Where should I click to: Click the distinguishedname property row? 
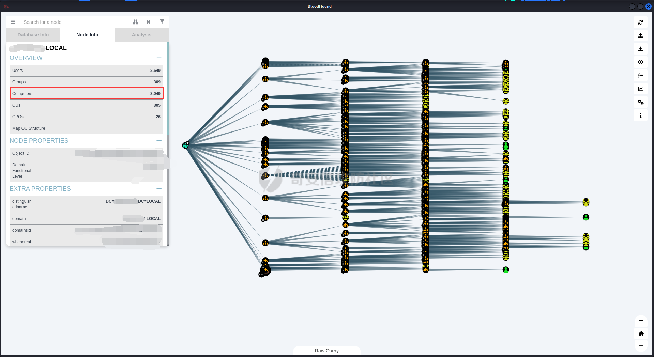pyautogui.click(x=87, y=204)
